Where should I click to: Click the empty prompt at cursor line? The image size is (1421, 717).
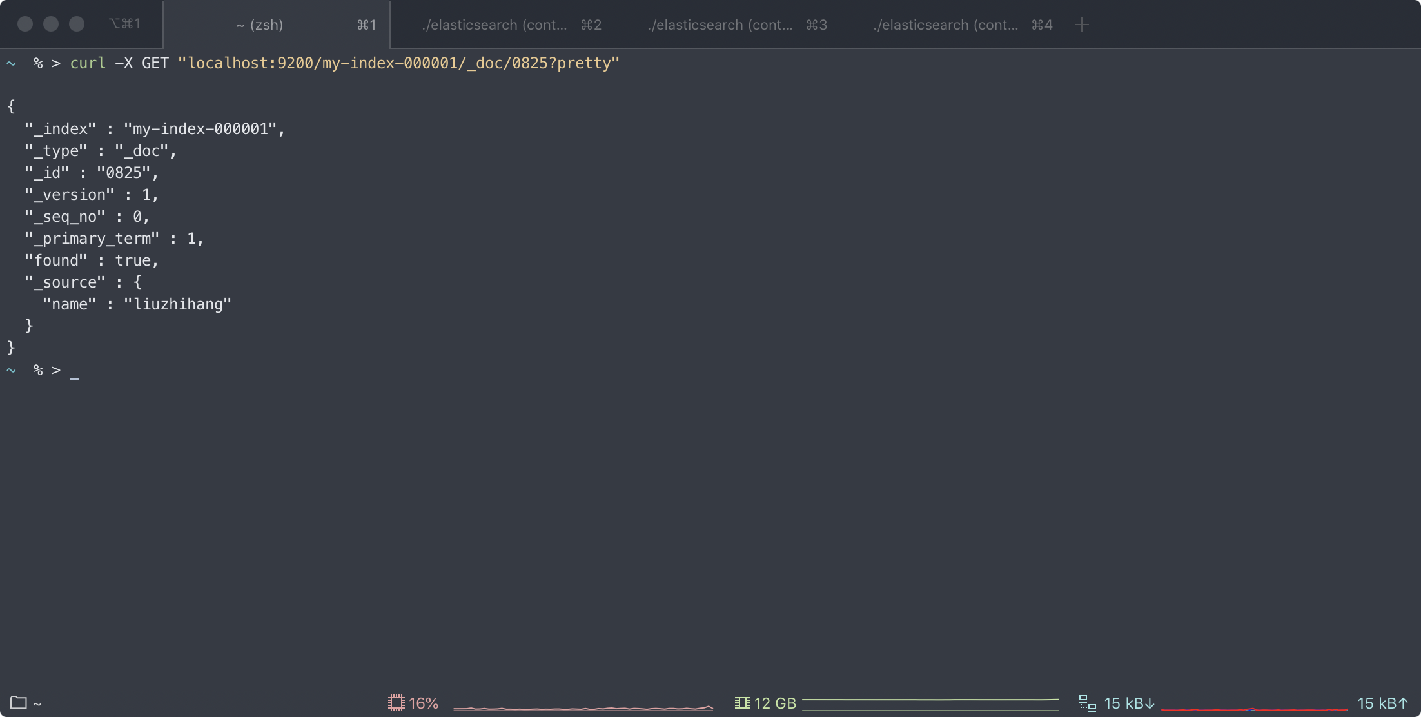(73, 371)
